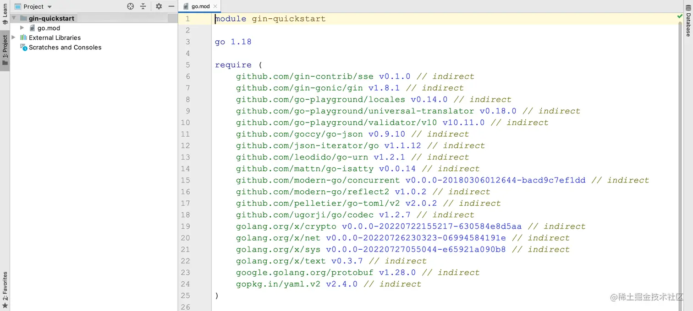
Task: Click the go.mod tab file icon
Action: click(186, 6)
